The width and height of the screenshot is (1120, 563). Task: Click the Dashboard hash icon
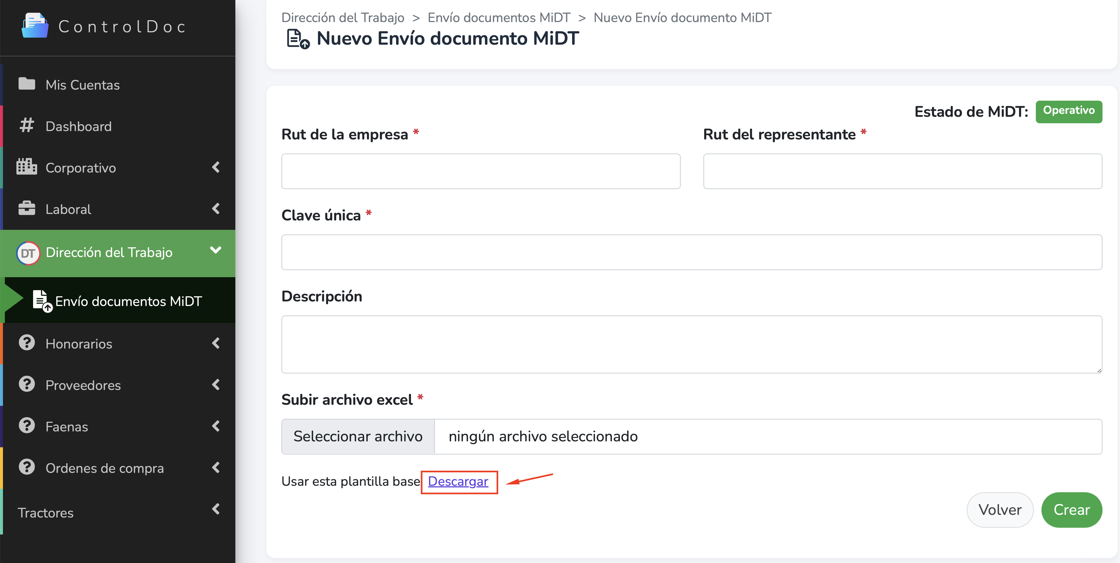(x=27, y=125)
